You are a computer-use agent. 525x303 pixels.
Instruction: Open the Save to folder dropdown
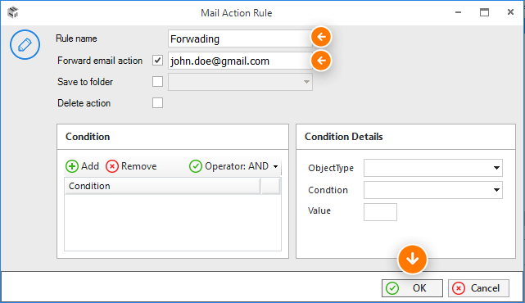point(240,82)
